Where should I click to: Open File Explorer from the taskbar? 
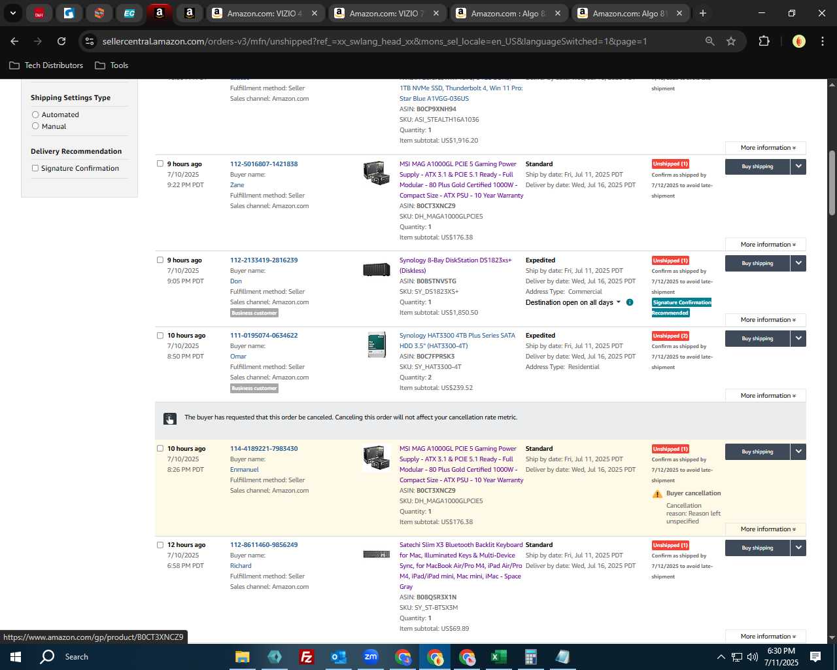tap(243, 657)
